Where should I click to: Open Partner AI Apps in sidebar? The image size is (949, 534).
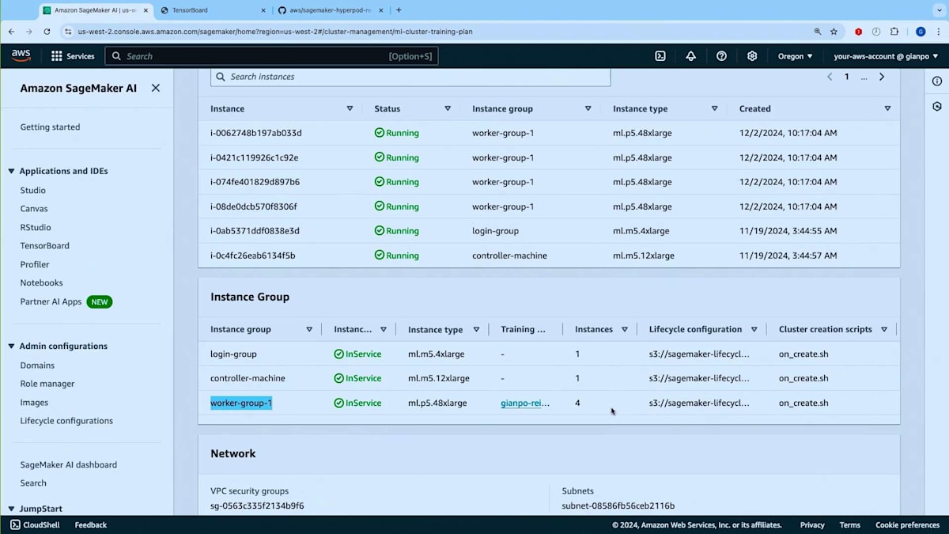pyautogui.click(x=51, y=301)
